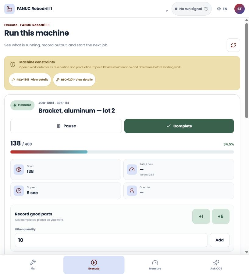This screenshot has width=249, height=274.
Task: Click the globe language icon
Action: [x=219, y=9]
